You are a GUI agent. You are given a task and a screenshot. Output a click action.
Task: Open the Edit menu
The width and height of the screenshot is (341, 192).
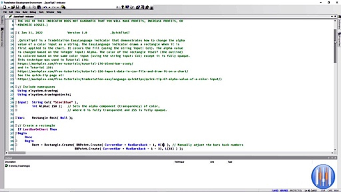tap(11, 12)
